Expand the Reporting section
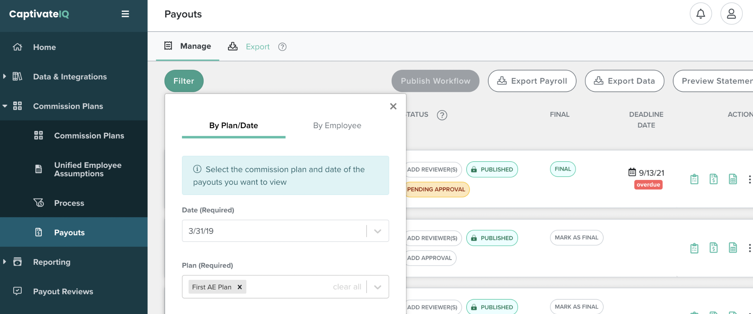Screen dimensions: 753x314 tap(4, 262)
